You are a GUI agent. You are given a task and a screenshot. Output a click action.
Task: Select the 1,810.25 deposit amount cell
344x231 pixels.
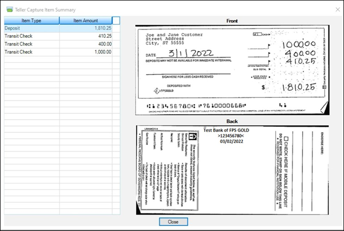pos(85,28)
